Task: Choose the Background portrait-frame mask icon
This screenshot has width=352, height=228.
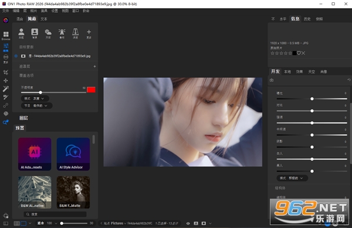Action: click(x=35, y=32)
